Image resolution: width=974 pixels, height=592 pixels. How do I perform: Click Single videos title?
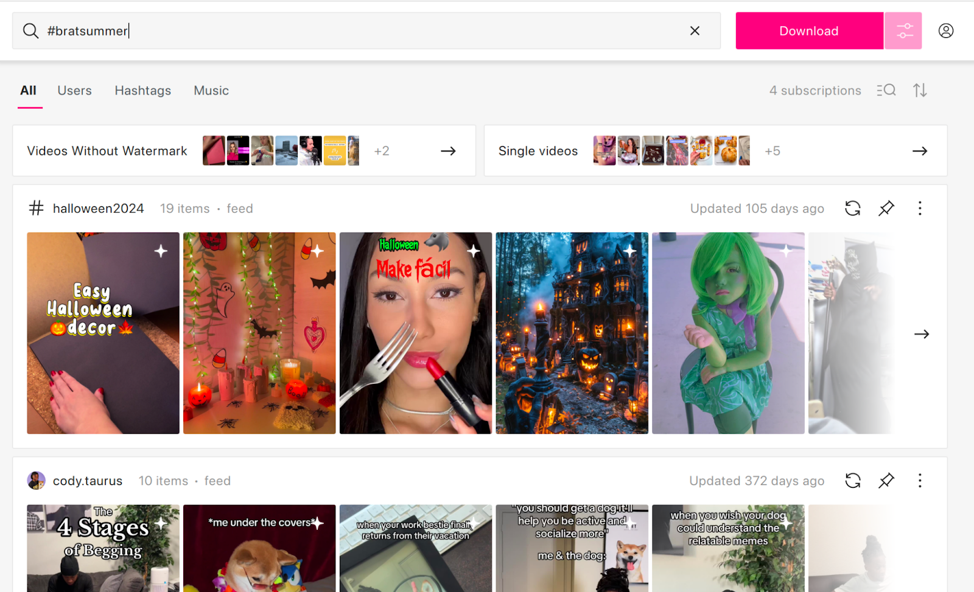538,151
